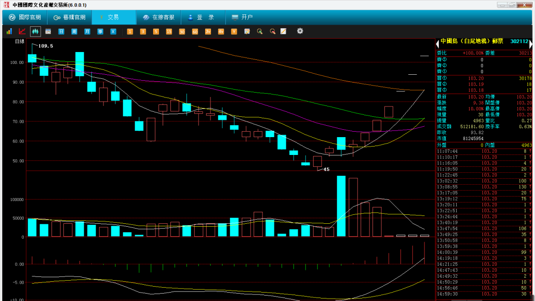Click the 45 low price marker

(326, 169)
